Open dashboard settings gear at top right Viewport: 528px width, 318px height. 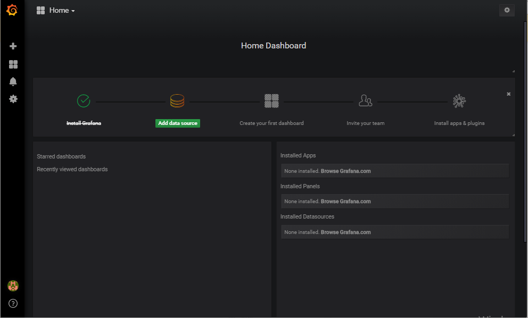pos(507,10)
